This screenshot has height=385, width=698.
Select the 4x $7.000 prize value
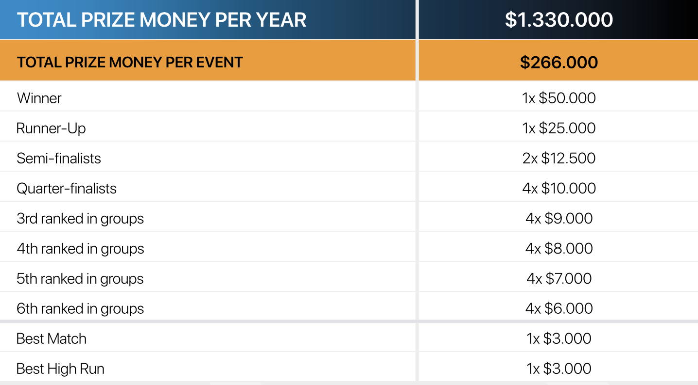(x=558, y=278)
